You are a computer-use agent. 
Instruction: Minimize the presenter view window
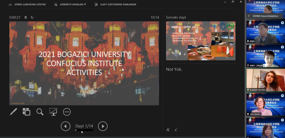225,2
